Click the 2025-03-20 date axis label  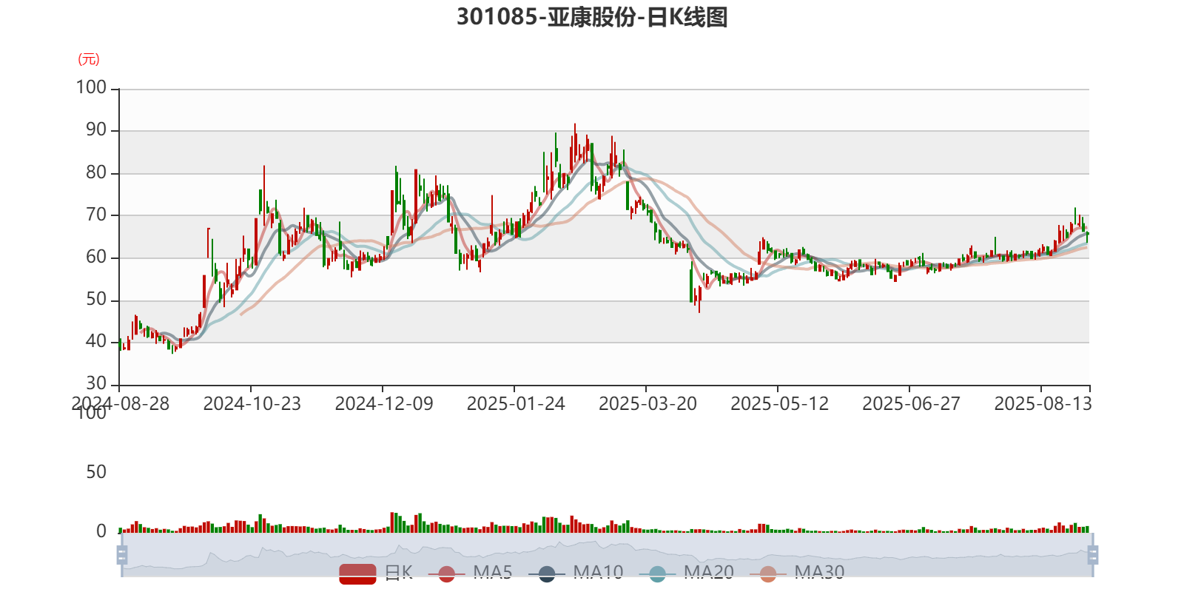[647, 403]
